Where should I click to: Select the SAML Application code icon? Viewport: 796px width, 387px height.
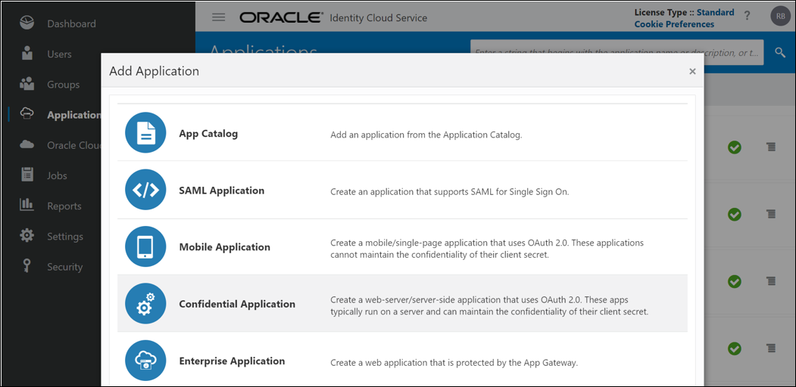coord(145,190)
